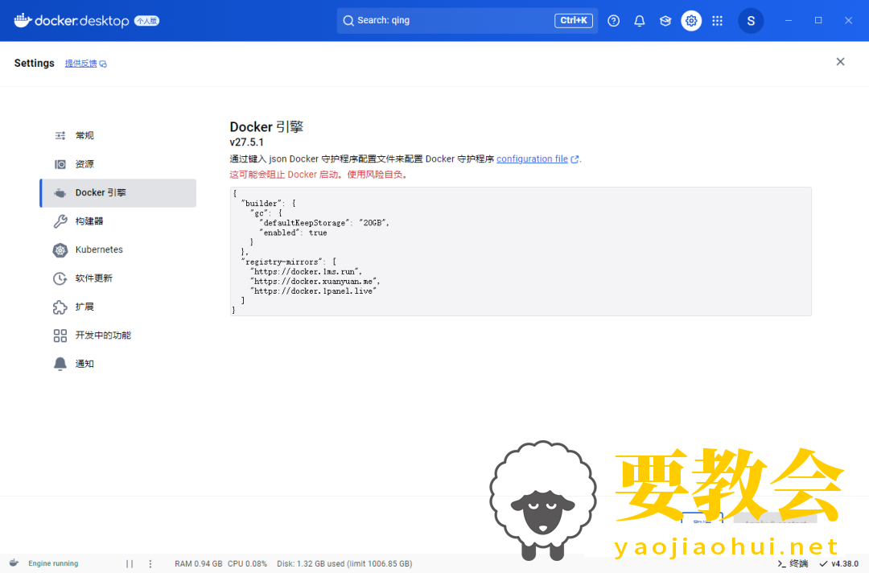Click the Ctrl+K shortcut badge
Image resolution: width=869 pixels, height=573 pixels.
[574, 20]
